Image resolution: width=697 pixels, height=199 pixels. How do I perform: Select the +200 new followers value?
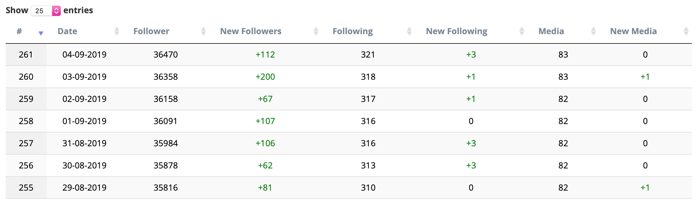pyautogui.click(x=265, y=77)
